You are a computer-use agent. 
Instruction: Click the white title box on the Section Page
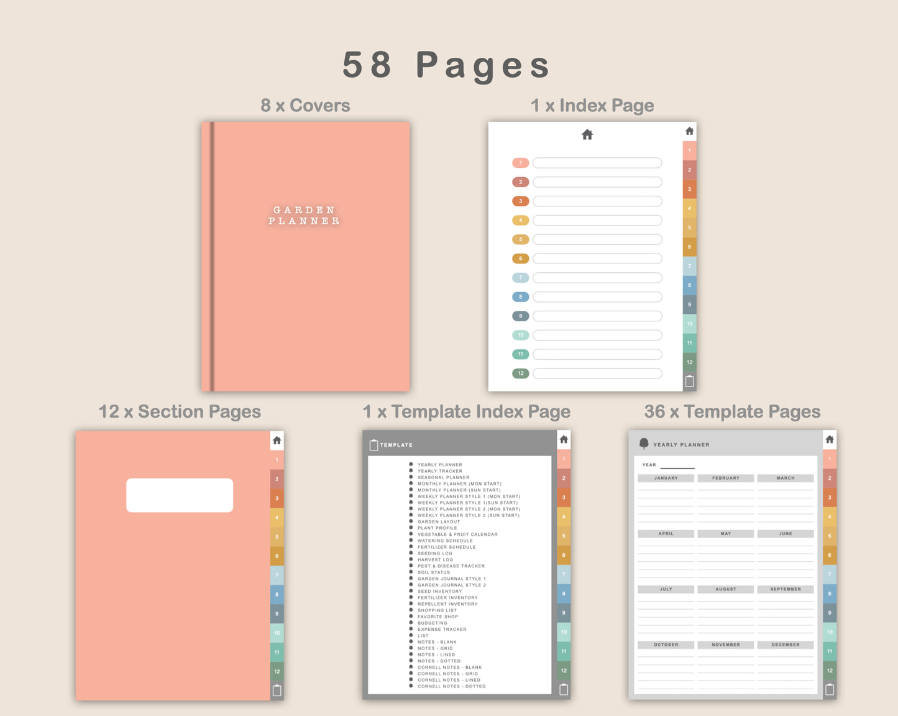point(180,495)
